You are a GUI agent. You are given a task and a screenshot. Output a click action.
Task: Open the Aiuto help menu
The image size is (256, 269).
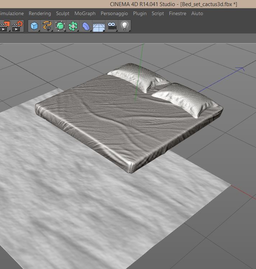[197, 14]
